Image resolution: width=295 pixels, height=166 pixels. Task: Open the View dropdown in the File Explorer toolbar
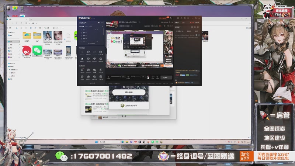pos(56,28)
